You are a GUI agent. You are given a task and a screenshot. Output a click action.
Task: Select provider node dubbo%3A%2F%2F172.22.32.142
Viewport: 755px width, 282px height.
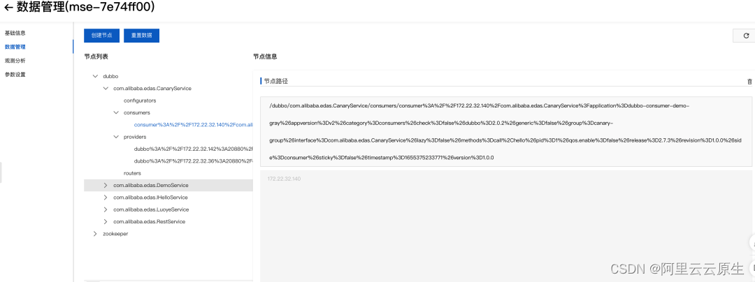tap(193, 149)
